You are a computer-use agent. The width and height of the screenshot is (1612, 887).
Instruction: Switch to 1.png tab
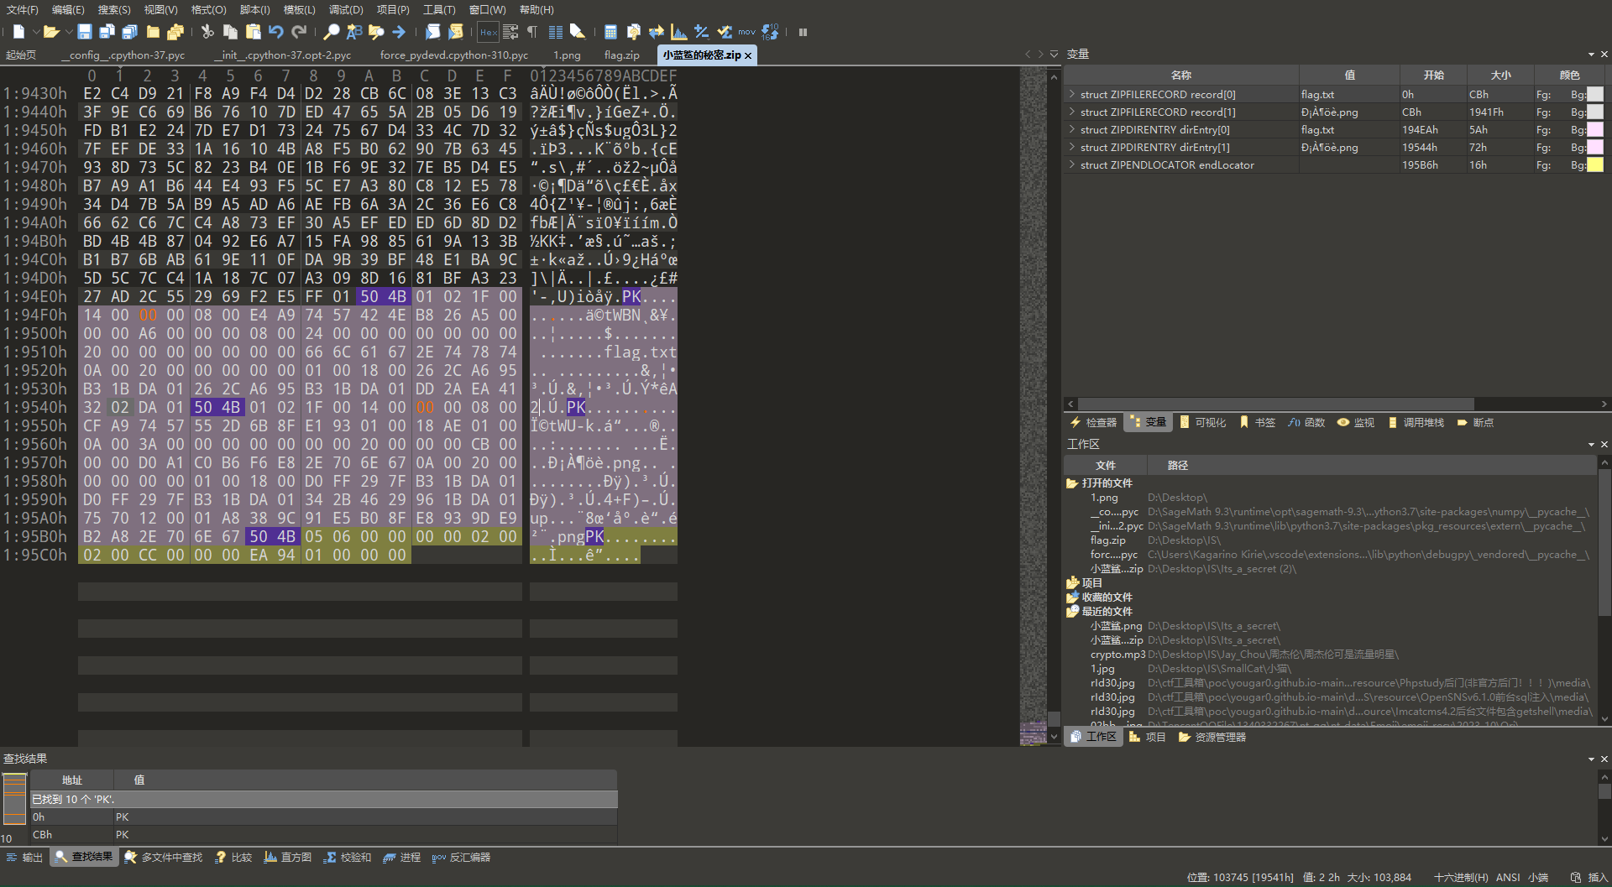(567, 55)
